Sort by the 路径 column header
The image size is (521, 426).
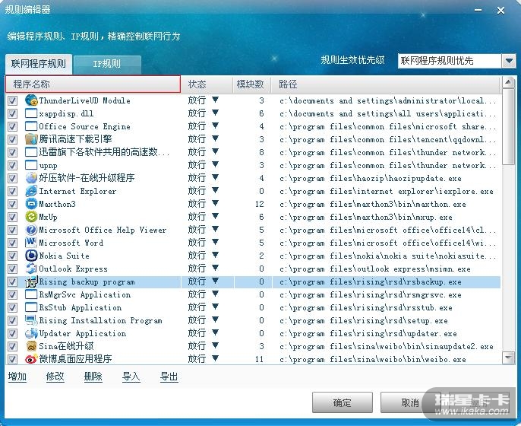pos(386,84)
